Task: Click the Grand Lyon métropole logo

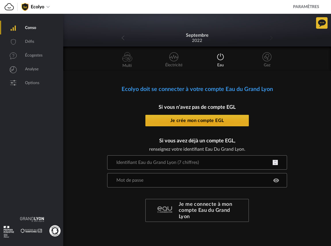Action: point(32,219)
